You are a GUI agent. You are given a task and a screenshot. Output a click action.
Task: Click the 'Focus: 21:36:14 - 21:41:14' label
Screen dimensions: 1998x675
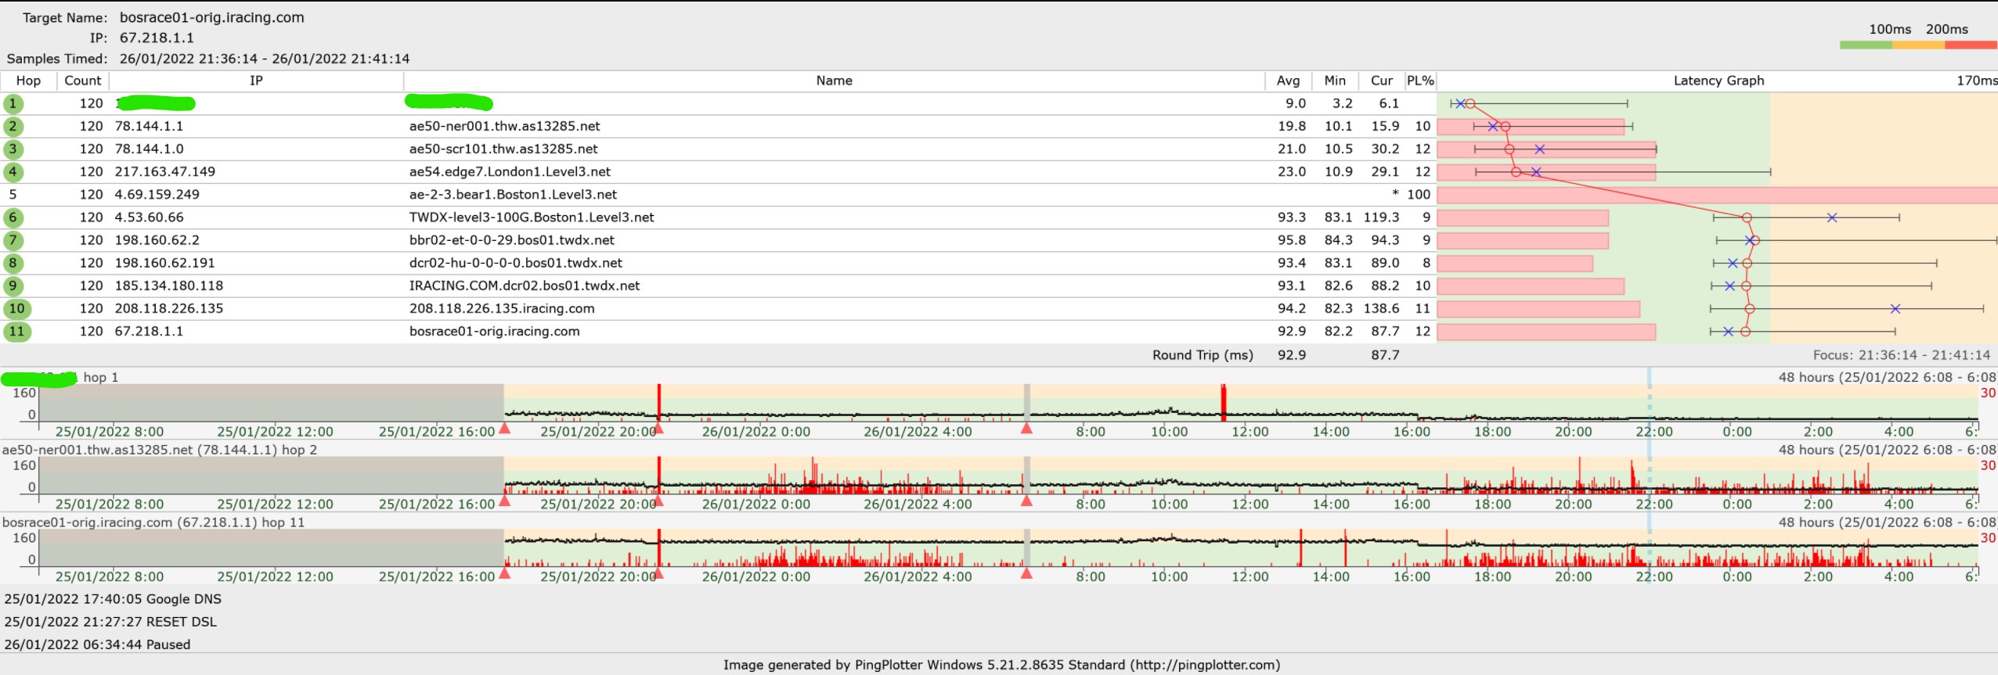click(1902, 355)
